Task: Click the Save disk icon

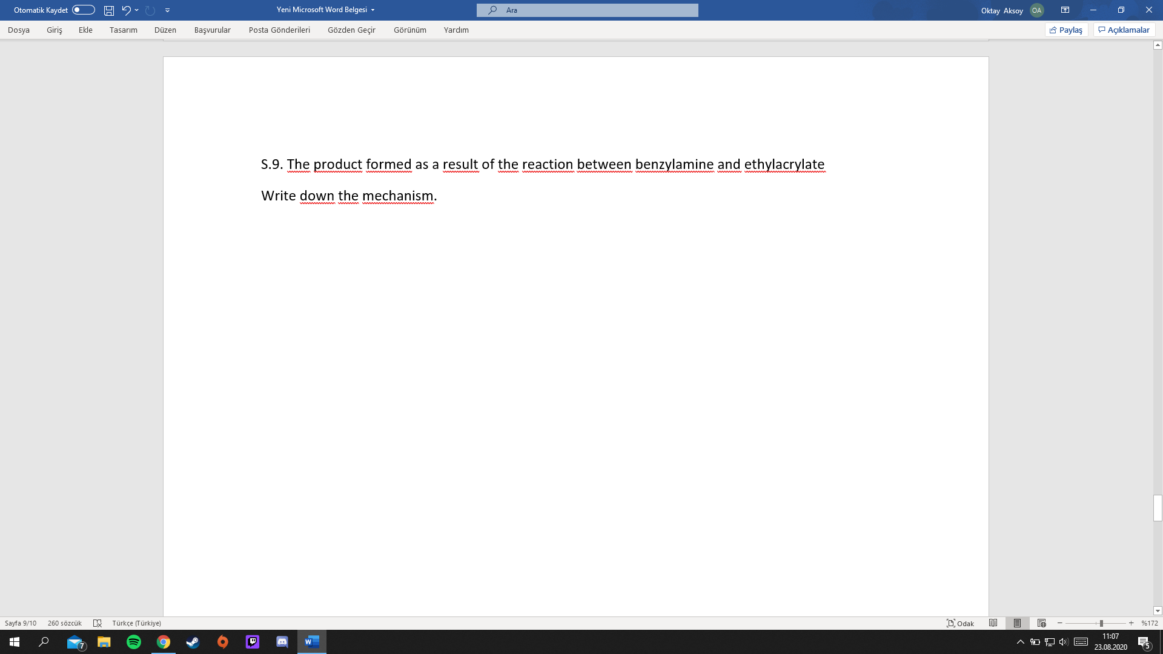Action: [109, 10]
